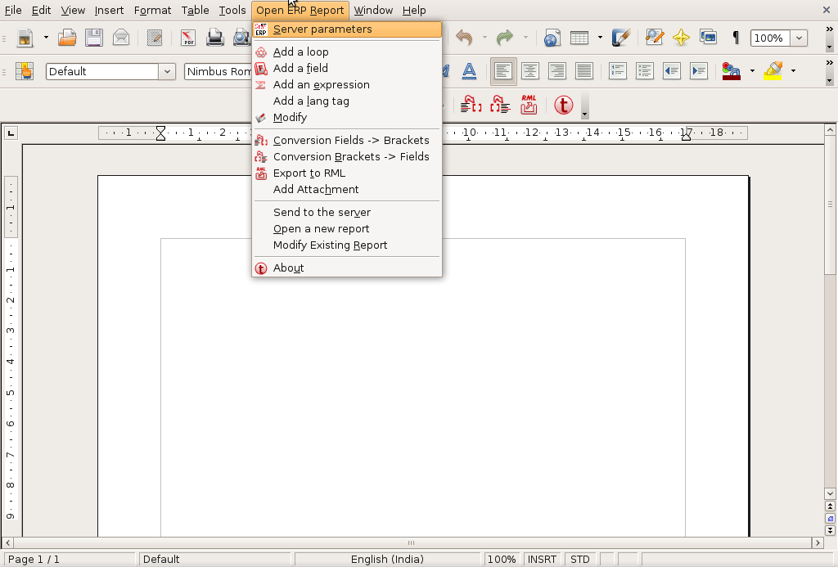Select Add a lang tag entry
This screenshot has height=567, width=838.
click(x=347, y=101)
